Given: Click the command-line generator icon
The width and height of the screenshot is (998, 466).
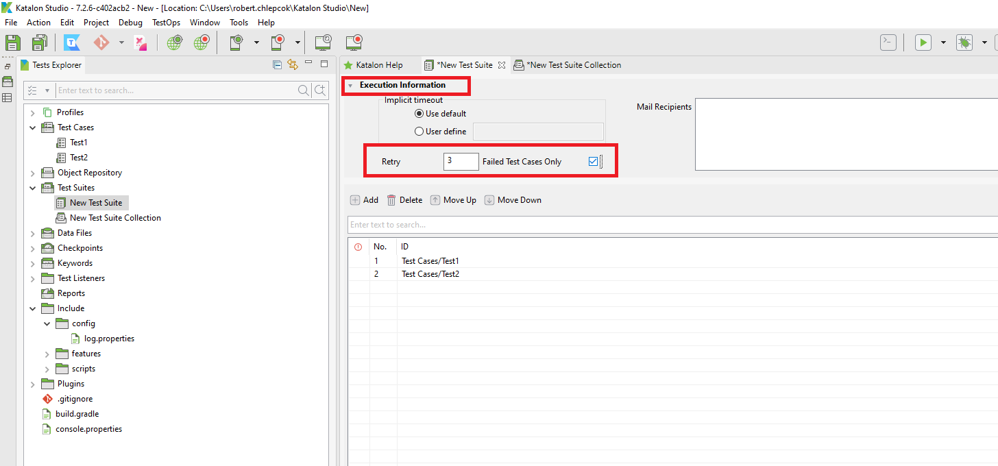Looking at the screenshot, I should click(x=888, y=42).
